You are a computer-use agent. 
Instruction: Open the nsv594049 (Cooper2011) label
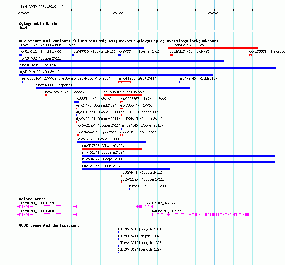tap(142, 125)
